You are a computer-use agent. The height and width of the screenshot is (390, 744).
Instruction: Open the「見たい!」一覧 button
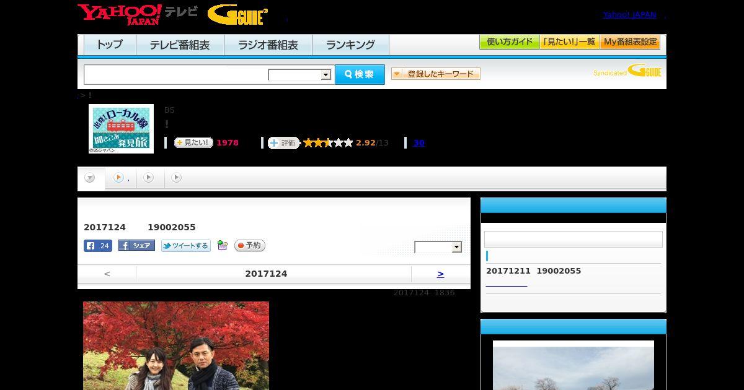click(x=570, y=42)
